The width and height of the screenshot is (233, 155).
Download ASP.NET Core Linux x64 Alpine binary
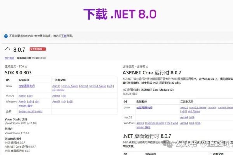click(194, 112)
